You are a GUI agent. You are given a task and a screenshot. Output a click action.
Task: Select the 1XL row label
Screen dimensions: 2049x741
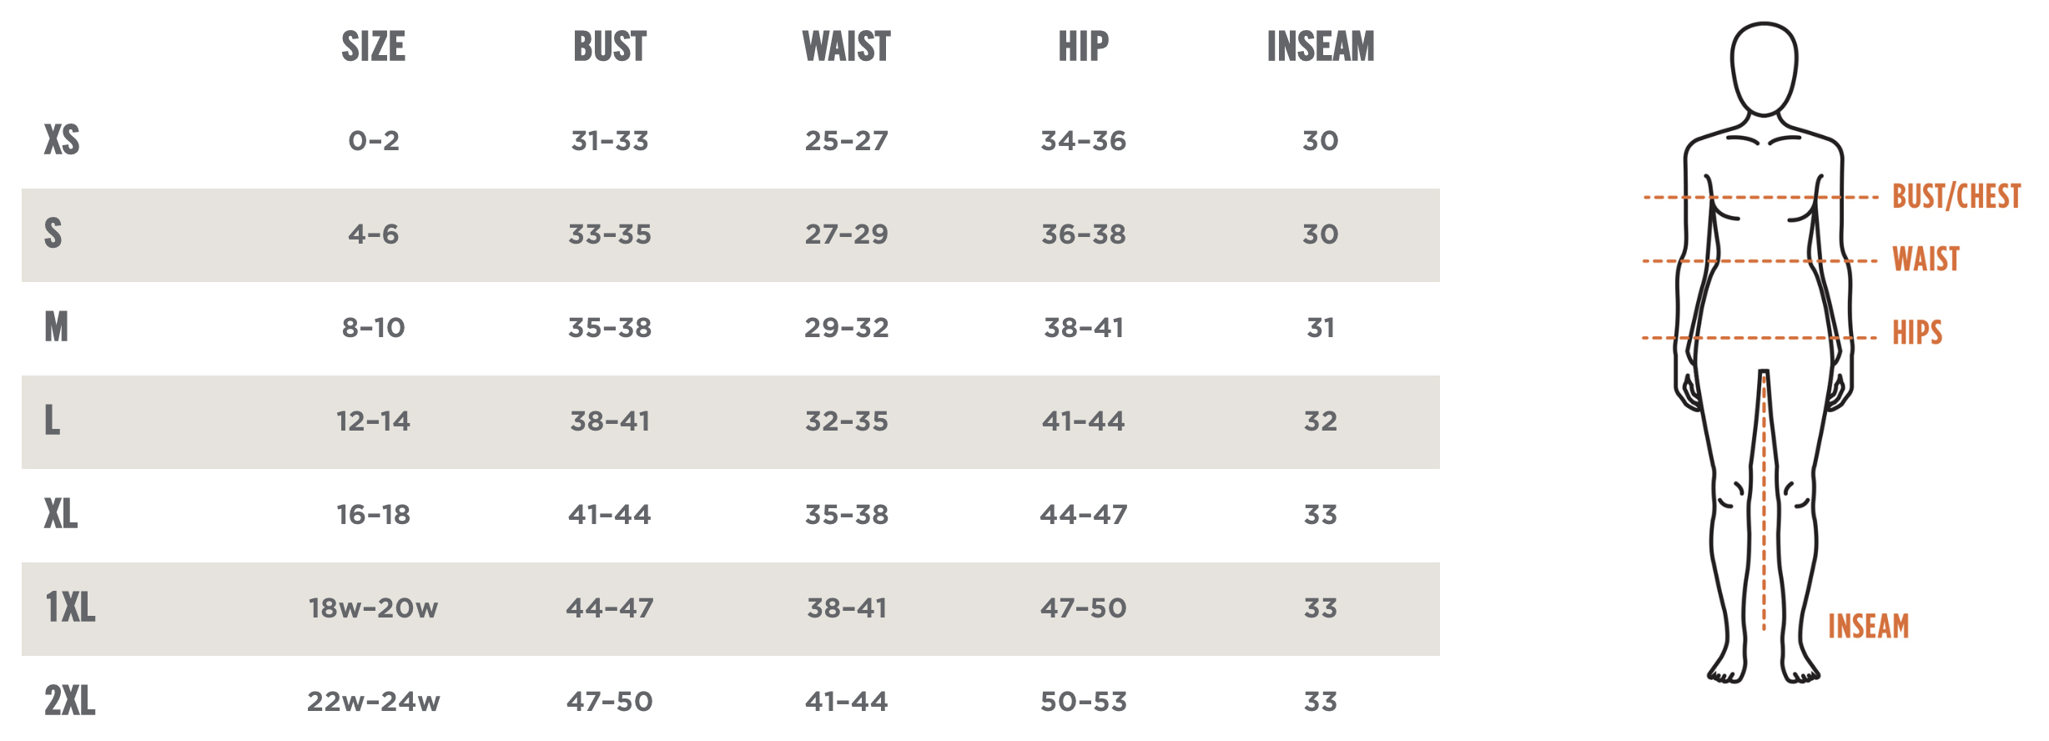click(70, 607)
